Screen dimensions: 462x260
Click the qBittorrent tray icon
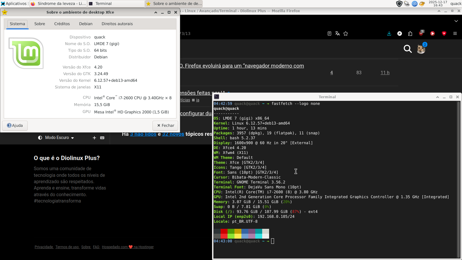pyautogui.click(x=414, y=4)
